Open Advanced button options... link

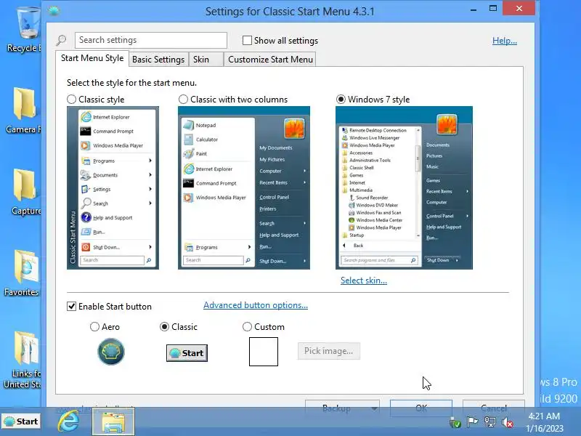click(256, 305)
